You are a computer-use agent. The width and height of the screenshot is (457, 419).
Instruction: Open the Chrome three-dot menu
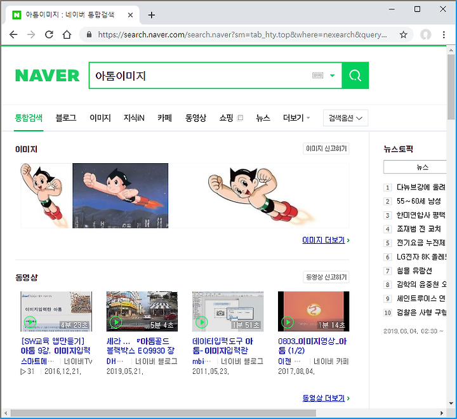[444, 35]
